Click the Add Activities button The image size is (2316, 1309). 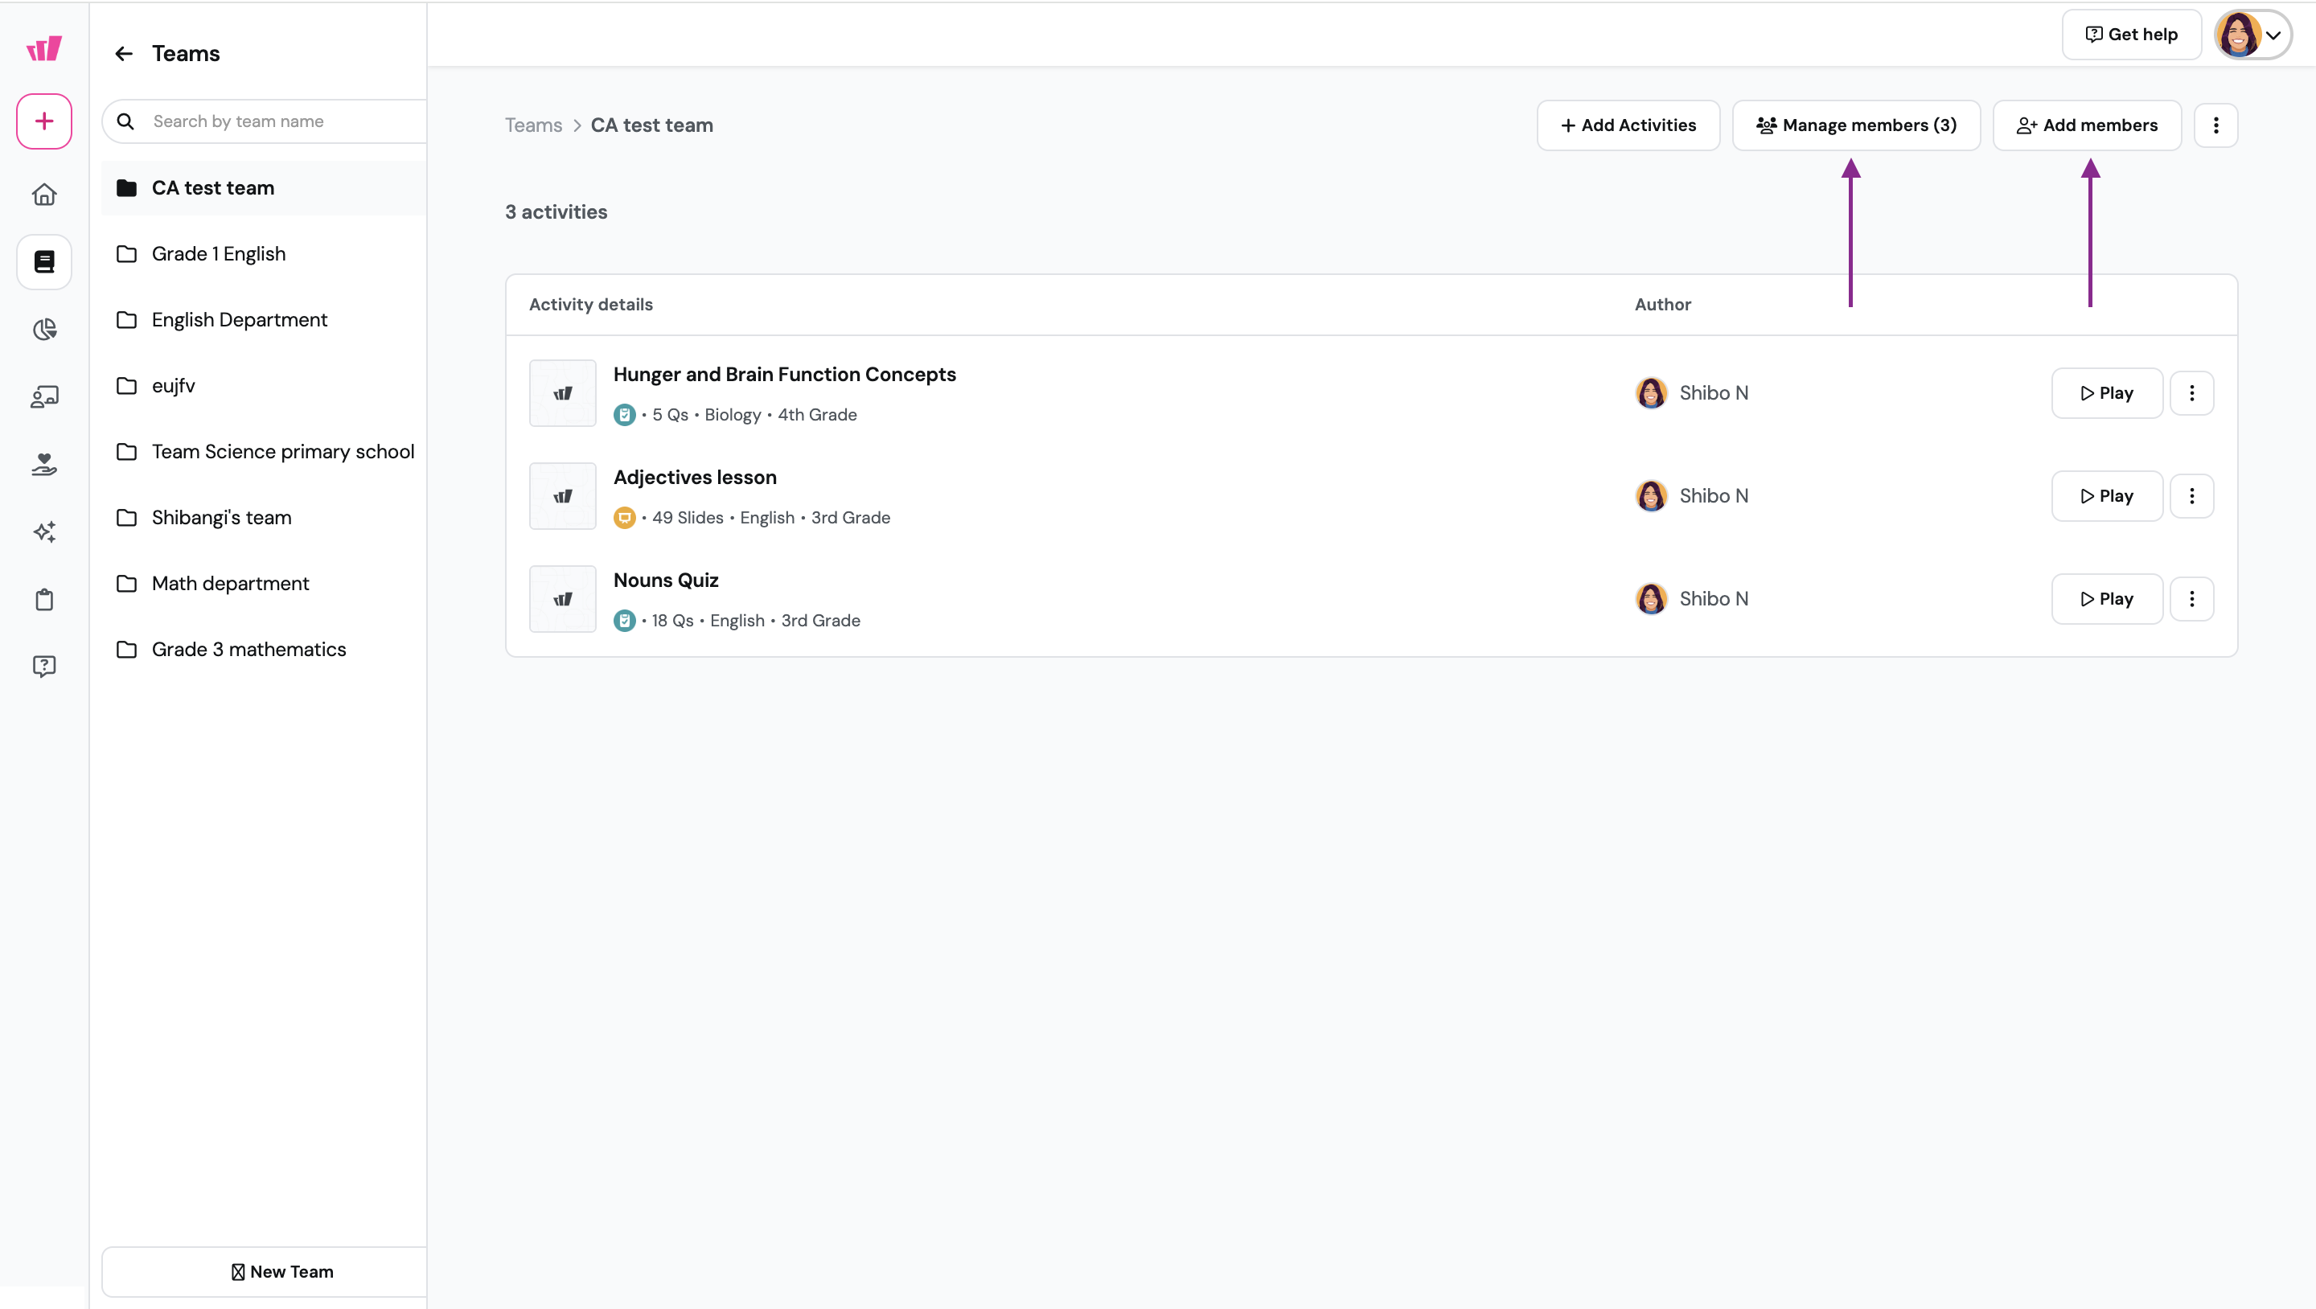click(x=1628, y=125)
